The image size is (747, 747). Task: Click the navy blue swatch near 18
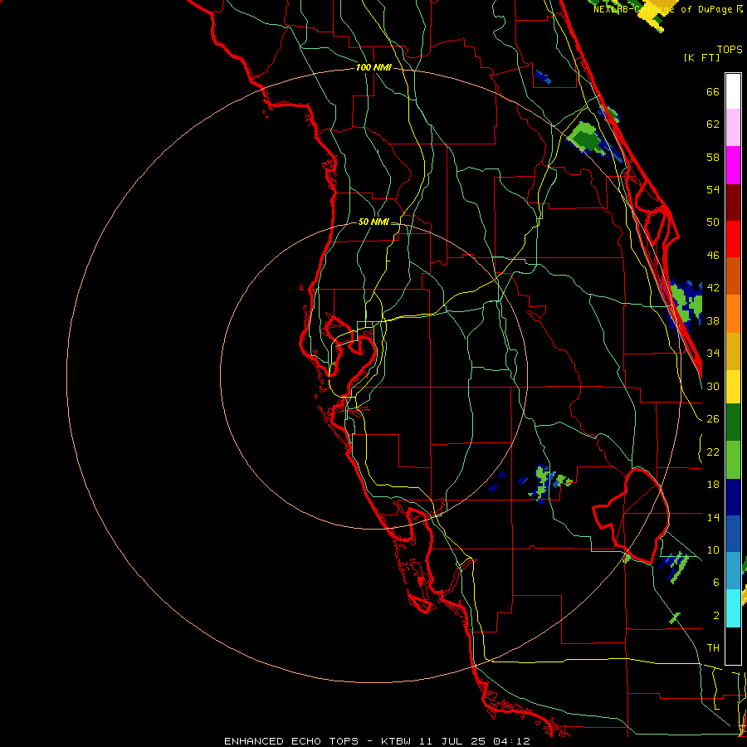(733, 497)
